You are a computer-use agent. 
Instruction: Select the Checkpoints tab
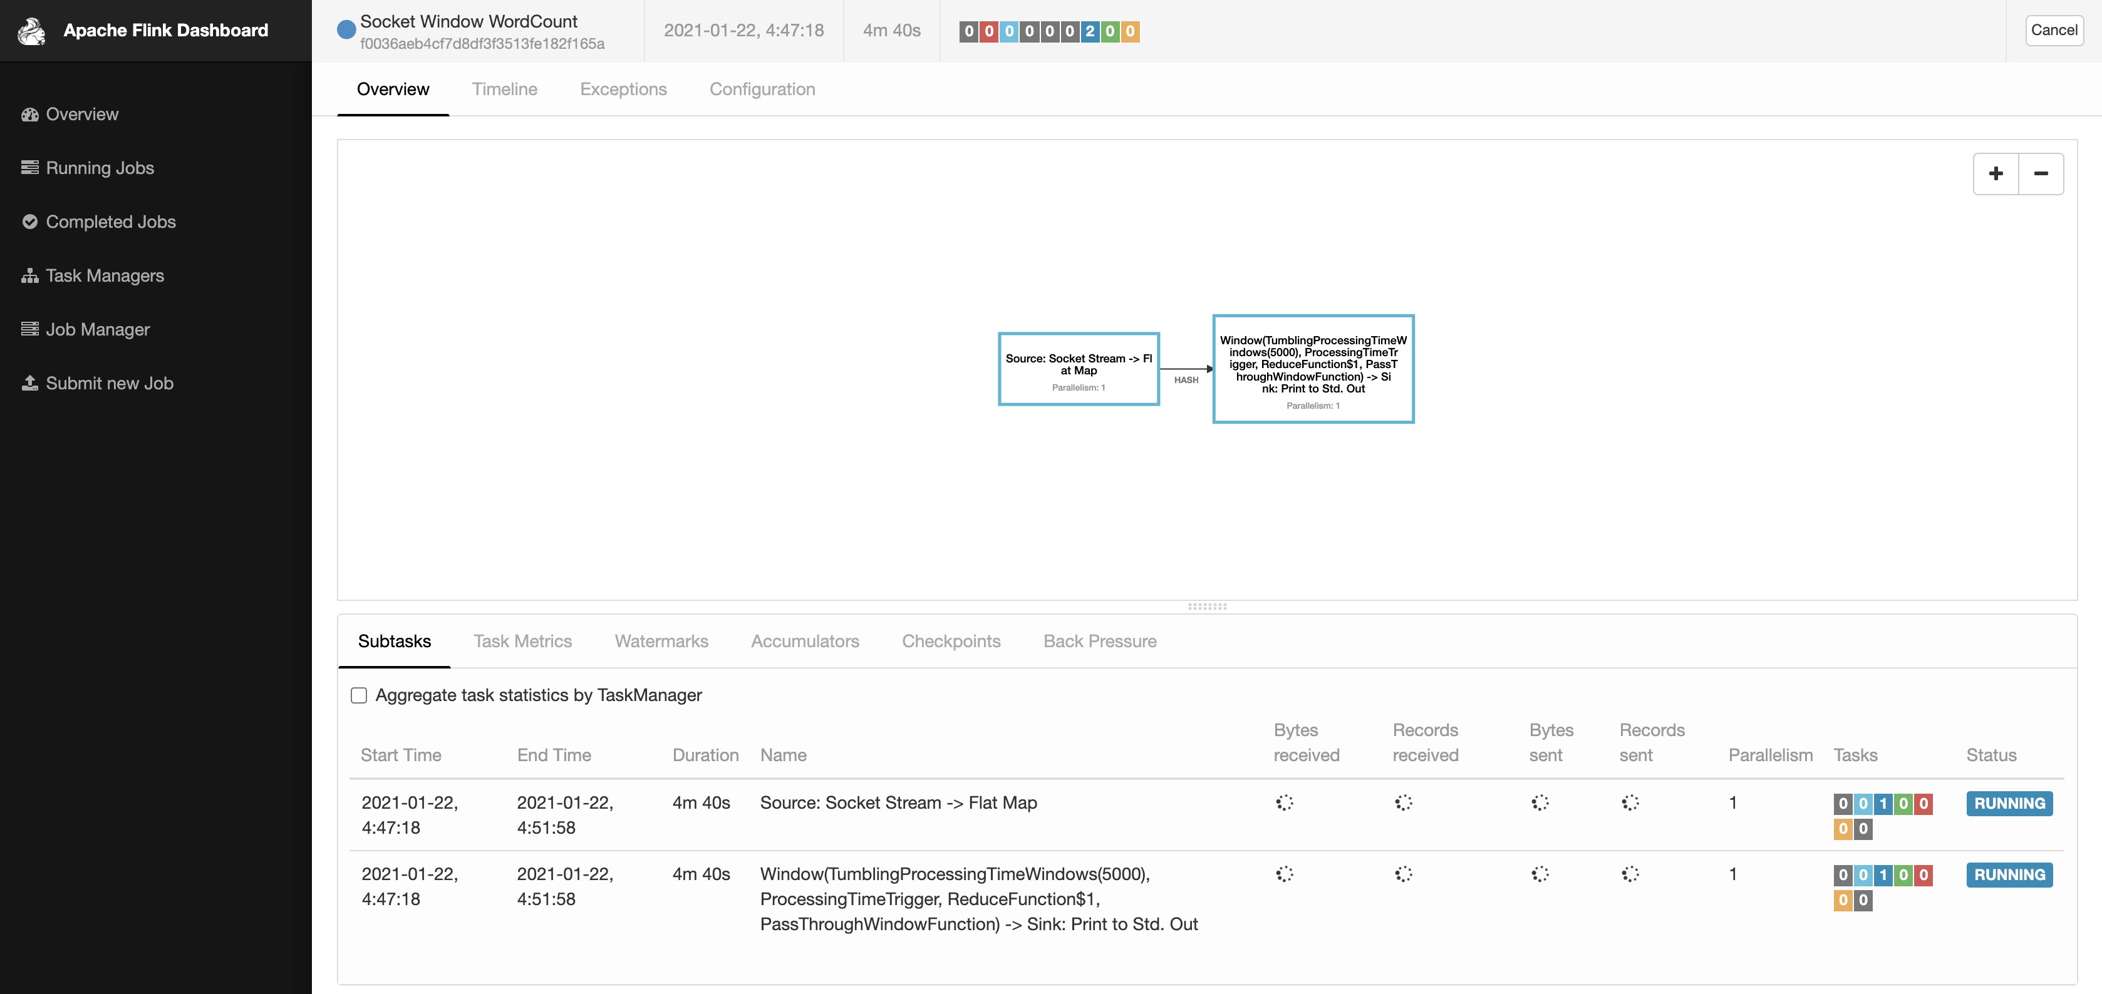pos(950,640)
